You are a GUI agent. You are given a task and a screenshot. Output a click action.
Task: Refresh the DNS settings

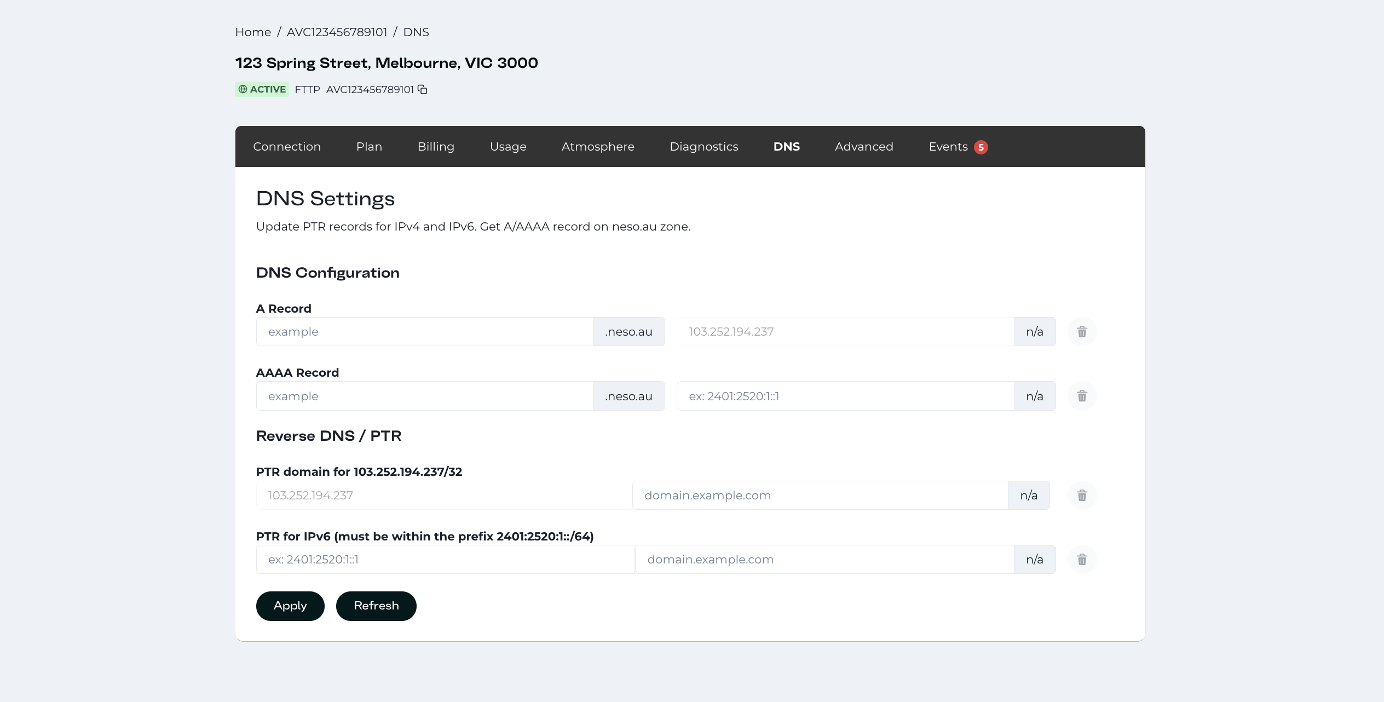[x=376, y=606]
